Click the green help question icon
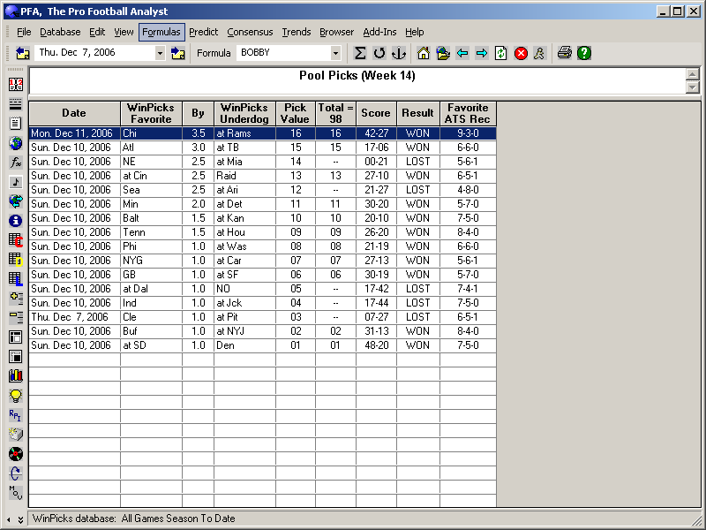The image size is (706, 530). click(584, 53)
